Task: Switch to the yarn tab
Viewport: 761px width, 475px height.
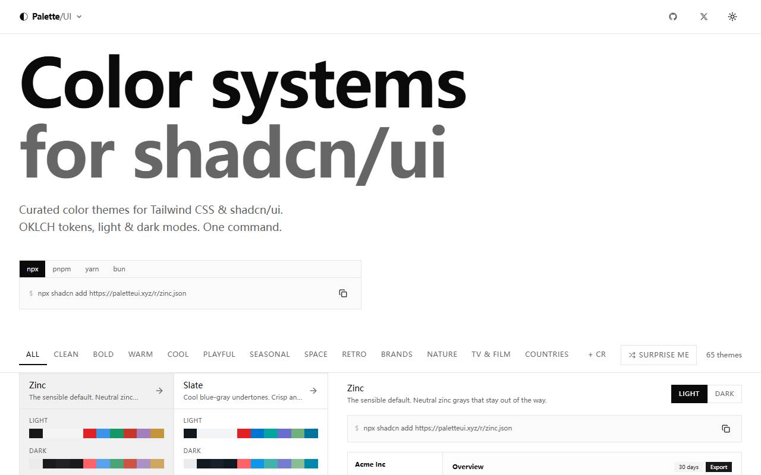Action: [92, 269]
